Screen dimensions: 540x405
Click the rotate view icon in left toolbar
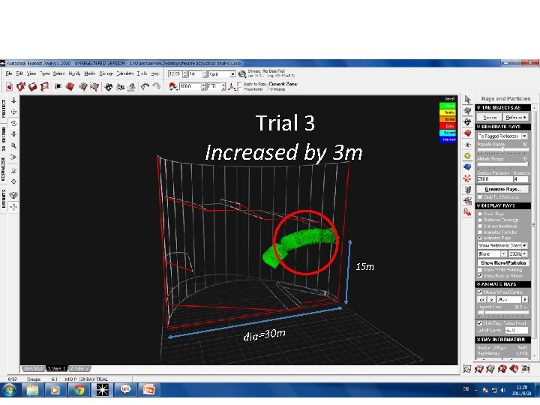(x=13, y=123)
